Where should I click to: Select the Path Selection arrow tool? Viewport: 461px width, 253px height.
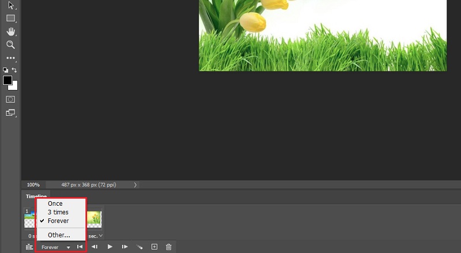pyautogui.click(x=10, y=5)
